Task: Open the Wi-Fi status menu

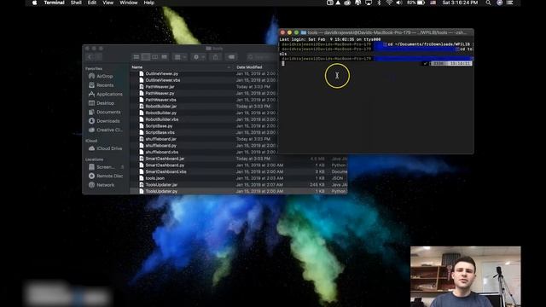Action: coord(389,3)
